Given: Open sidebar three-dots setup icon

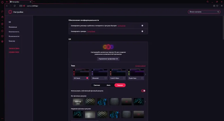Looking at the screenshot, I should tap(2, 118).
